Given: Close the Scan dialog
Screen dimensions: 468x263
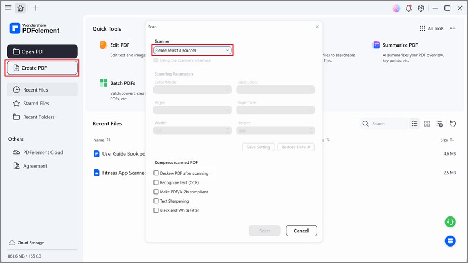Looking at the screenshot, I should point(317,26).
